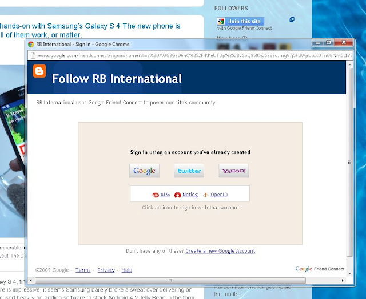Choose the OpenID sign-in link
The height and width of the screenshot is (299, 366).
click(x=219, y=195)
